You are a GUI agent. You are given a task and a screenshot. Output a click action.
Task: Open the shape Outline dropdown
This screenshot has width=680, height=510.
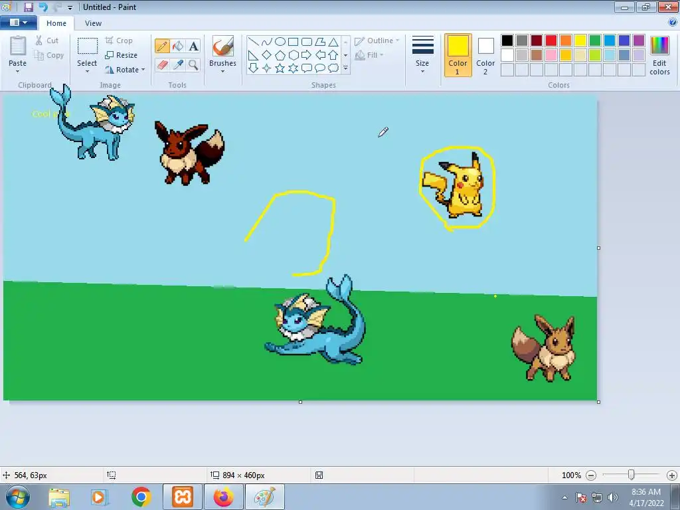point(377,41)
